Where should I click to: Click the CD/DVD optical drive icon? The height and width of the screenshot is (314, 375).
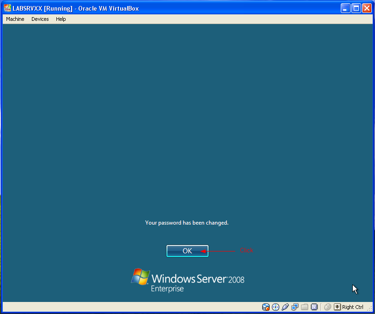coord(276,307)
